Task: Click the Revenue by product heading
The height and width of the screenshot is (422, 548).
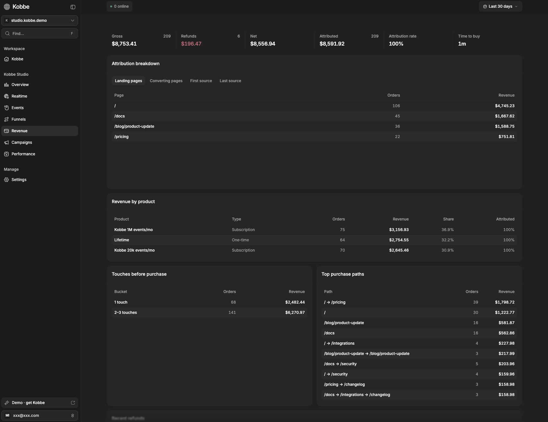Action: coord(133,202)
